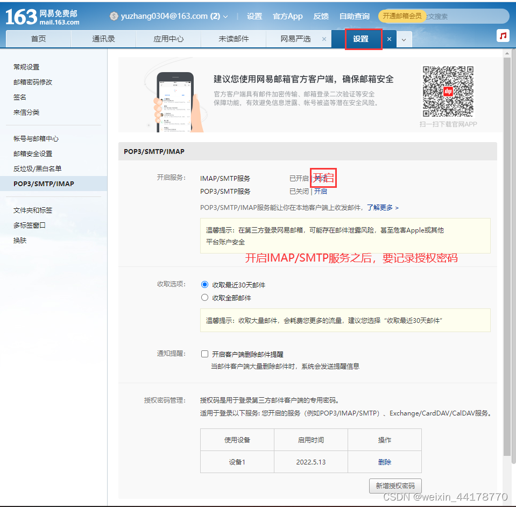This screenshot has height=507, width=516.
Task: Open 邮箱密码修改 in the sidebar
Action: [33, 82]
